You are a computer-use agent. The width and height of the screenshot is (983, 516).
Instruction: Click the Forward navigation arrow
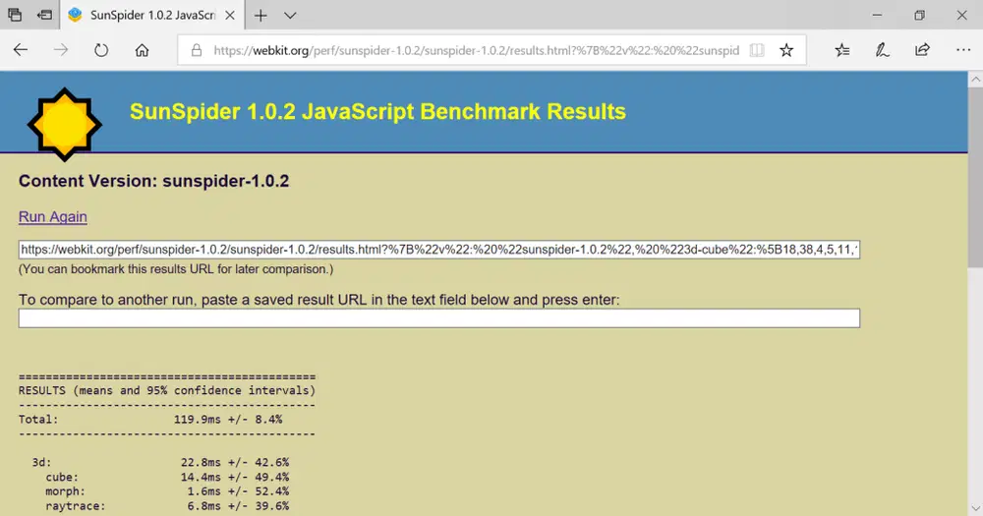[x=61, y=50]
